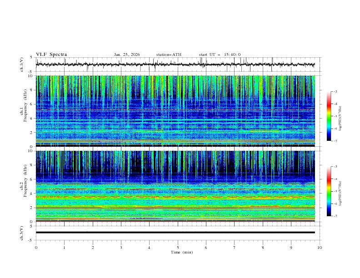Click time-axis tick label "7"
This screenshot has height=278, width=360.
[235, 248]
